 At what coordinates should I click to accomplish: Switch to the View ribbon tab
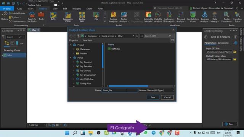point(55,9)
